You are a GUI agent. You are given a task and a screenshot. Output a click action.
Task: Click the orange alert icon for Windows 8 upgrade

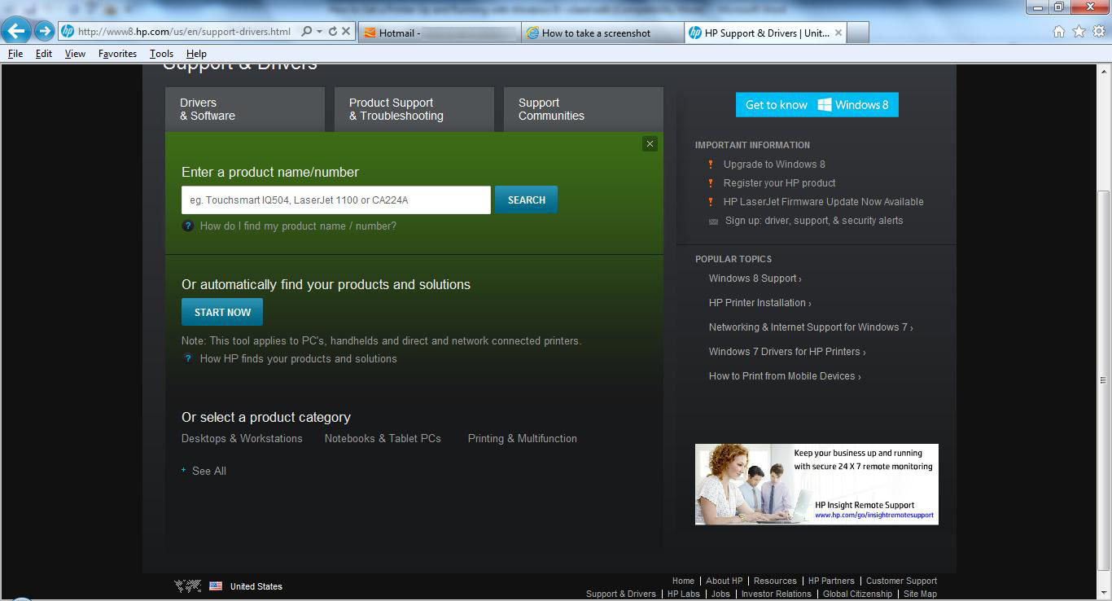point(711,165)
